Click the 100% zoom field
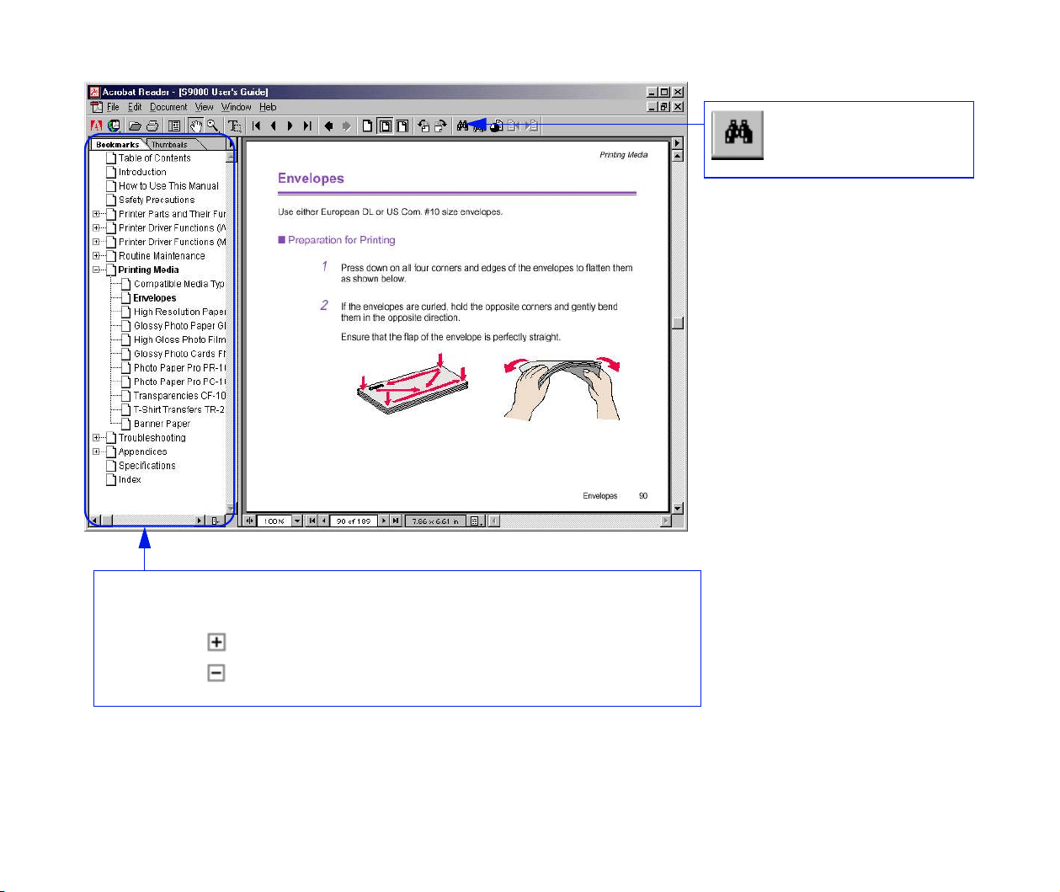The height and width of the screenshot is (892, 1060). 274,521
